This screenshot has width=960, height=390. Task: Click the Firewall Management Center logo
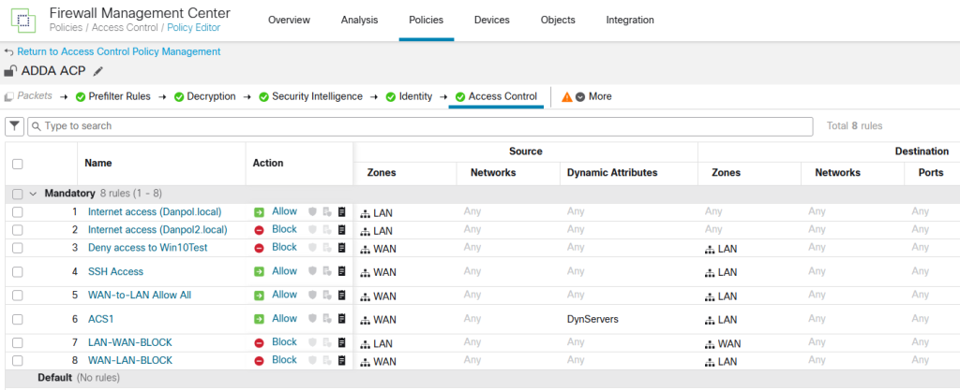pyautogui.click(x=23, y=21)
